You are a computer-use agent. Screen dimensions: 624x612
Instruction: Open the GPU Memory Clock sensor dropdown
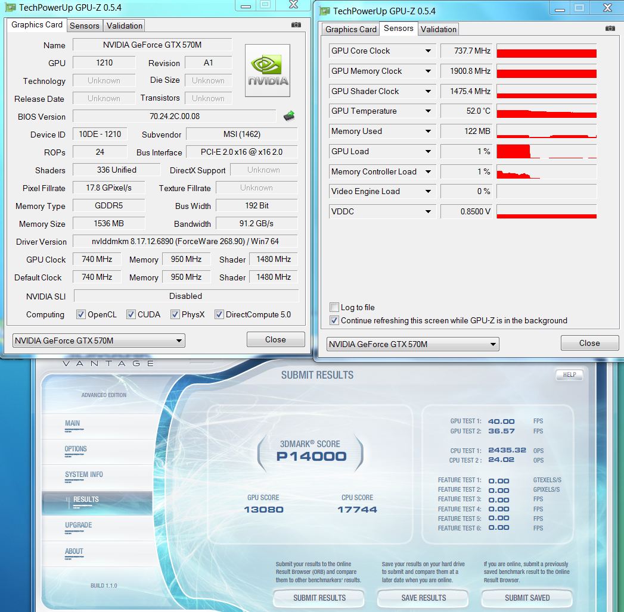[428, 71]
